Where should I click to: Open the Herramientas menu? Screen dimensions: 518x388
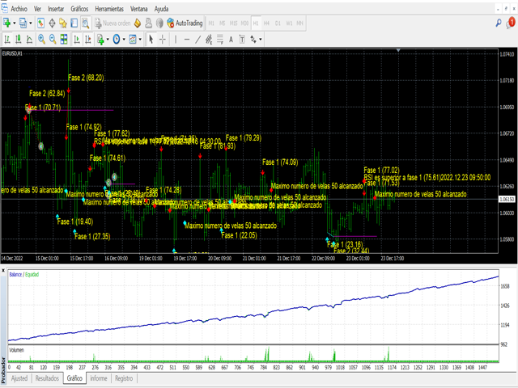[x=109, y=9]
